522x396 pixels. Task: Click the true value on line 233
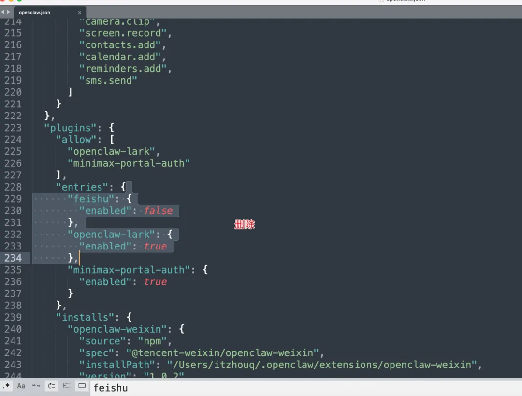pyautogui.click(x=156, y=247)
